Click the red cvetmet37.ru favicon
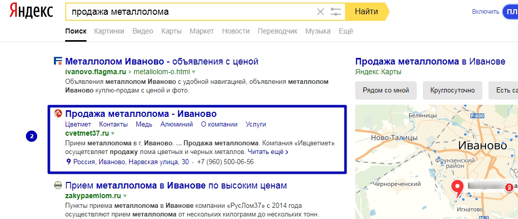The height and width of the screenshot is (219, 518). tap(58, 113)
